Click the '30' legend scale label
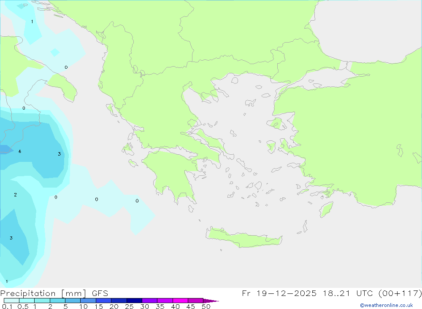The image size is (422, 309). click(x=144, y=306)
